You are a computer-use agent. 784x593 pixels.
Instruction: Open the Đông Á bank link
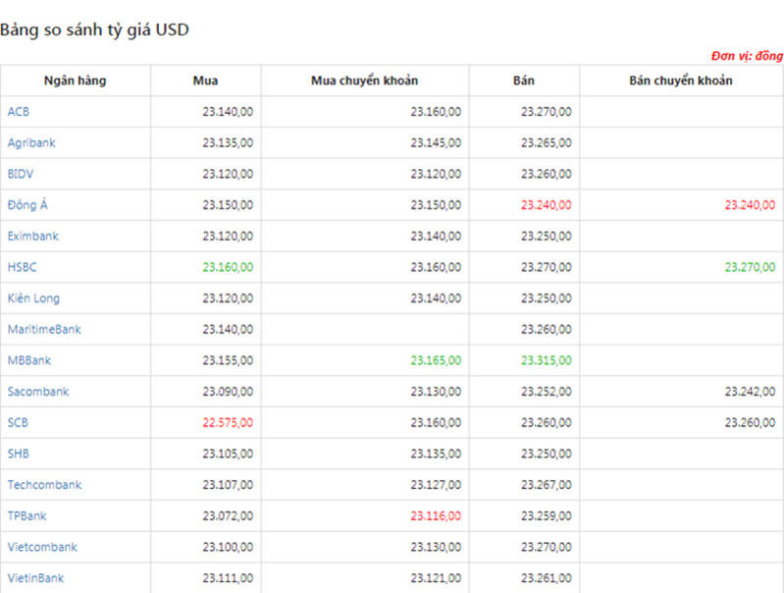tap(27, 204)
